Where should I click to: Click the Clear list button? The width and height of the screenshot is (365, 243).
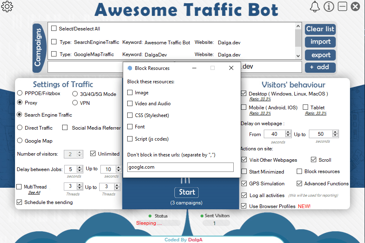click(320, 29)
